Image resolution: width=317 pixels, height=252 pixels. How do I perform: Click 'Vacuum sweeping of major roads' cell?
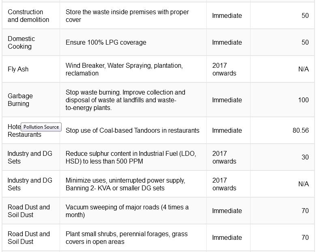pos(133,211)
